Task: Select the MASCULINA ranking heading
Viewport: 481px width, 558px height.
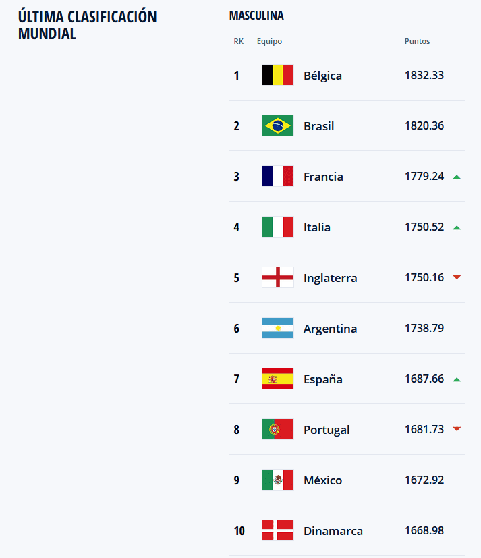Action: pyautogui.click(x=256, y=15)
